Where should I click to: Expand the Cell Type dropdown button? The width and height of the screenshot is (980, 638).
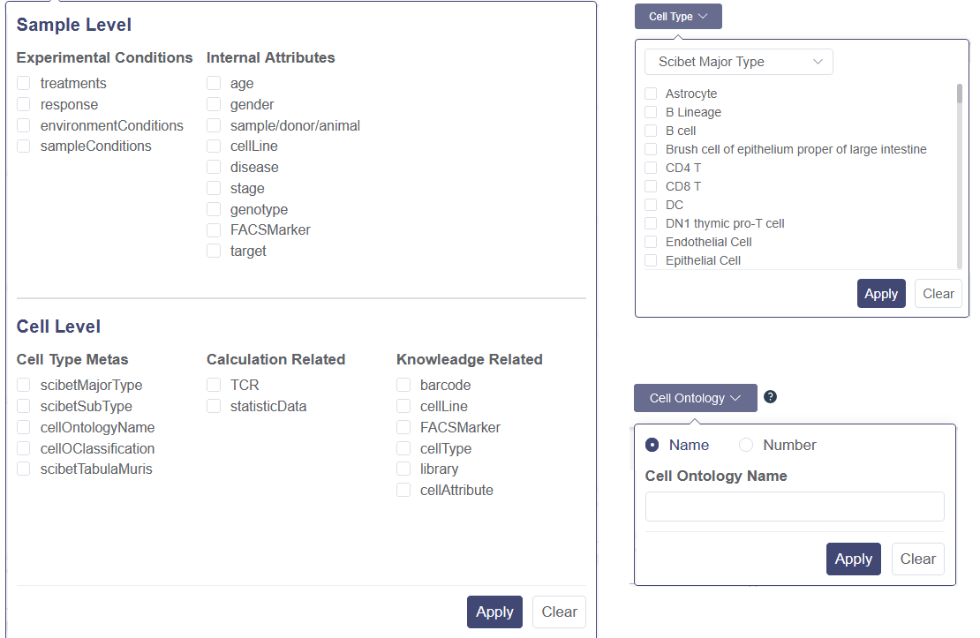678,17
